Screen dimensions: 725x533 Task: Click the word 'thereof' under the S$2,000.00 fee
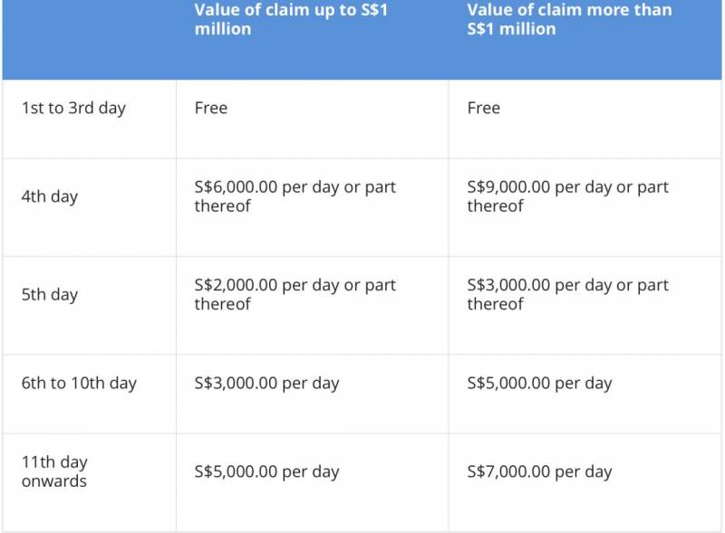223,304
